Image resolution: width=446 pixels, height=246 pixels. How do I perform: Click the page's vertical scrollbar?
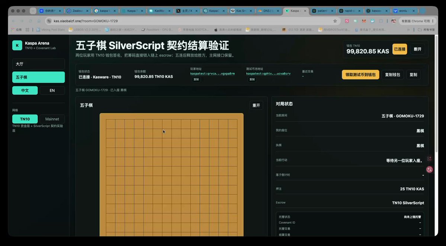coord(436,94)
